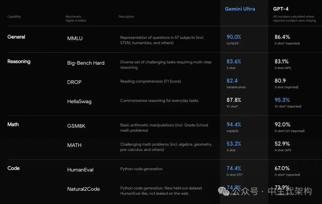322x204 pixels.
Task: Click the HellaSwag benchmark label
Action: [x=79, y=102]
